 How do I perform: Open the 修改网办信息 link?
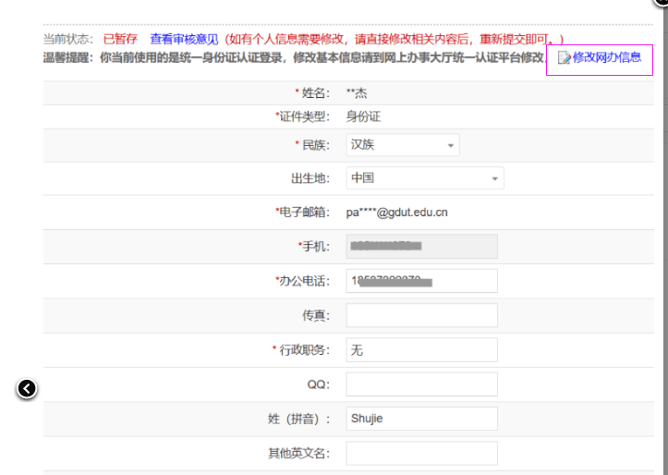pyautogui.click(x=607, y=57)
